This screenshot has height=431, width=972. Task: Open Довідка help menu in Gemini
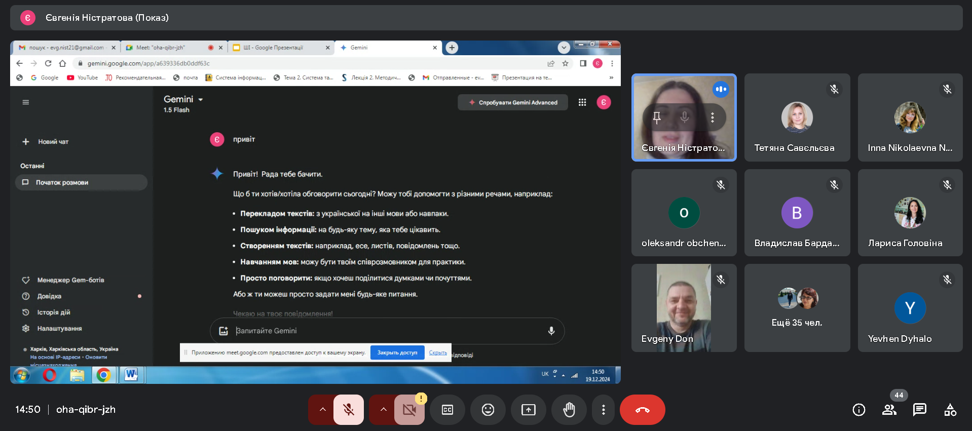(42, 296)
